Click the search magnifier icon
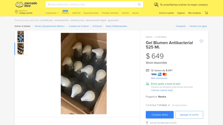This screenshot has width=223, height=125. point(139,5)
